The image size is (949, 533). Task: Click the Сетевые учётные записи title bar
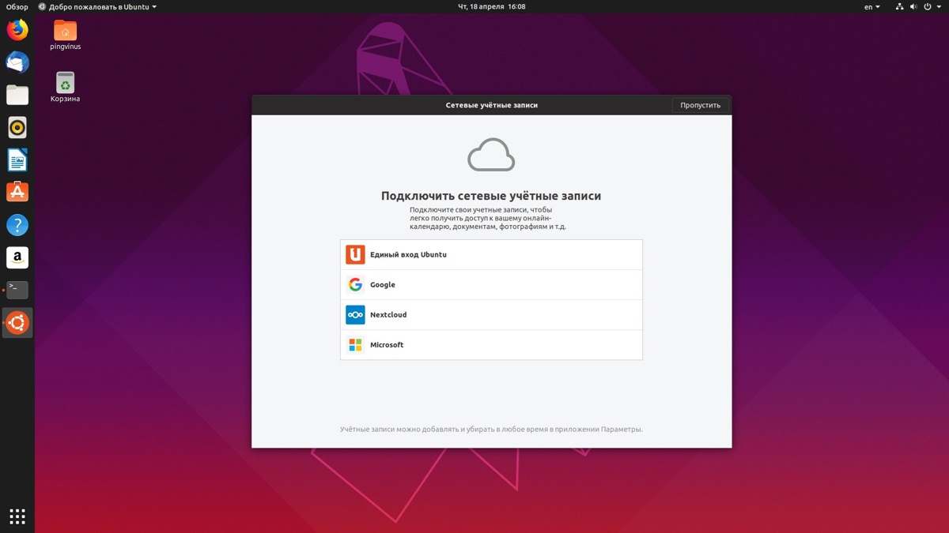click(491, 105)
